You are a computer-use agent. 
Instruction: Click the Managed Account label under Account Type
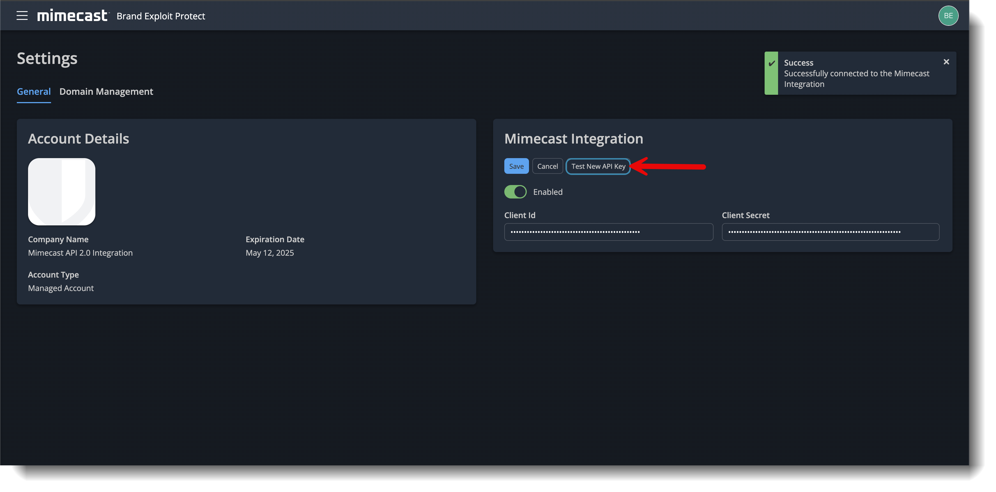pyautogui.click(x=61, y=288)
